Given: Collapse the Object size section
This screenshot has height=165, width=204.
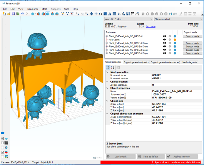Looking at the screenshot, I should [108, 101].
